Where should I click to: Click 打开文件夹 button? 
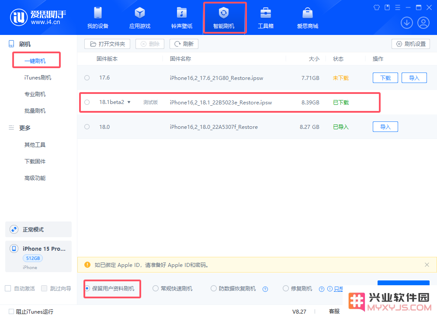coord(108,44)
